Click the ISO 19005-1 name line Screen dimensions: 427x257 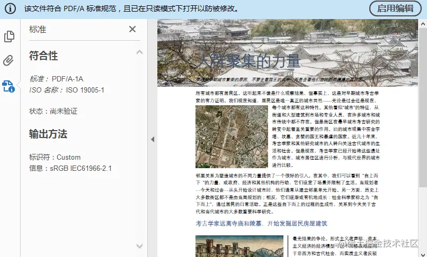(x=67, y=90)
